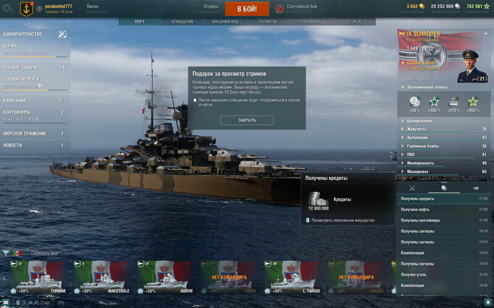Viewport: 494px width, 308px height.
Task: Open the ship filter funnel icon
Action: pos(6,253)
